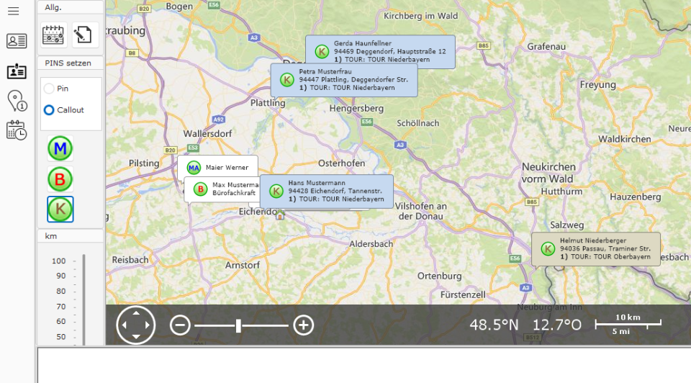This screenshot has width=691, height=383.
Task: Click the calendar planner icon under Allg.
Action: (x=53, y=35)
